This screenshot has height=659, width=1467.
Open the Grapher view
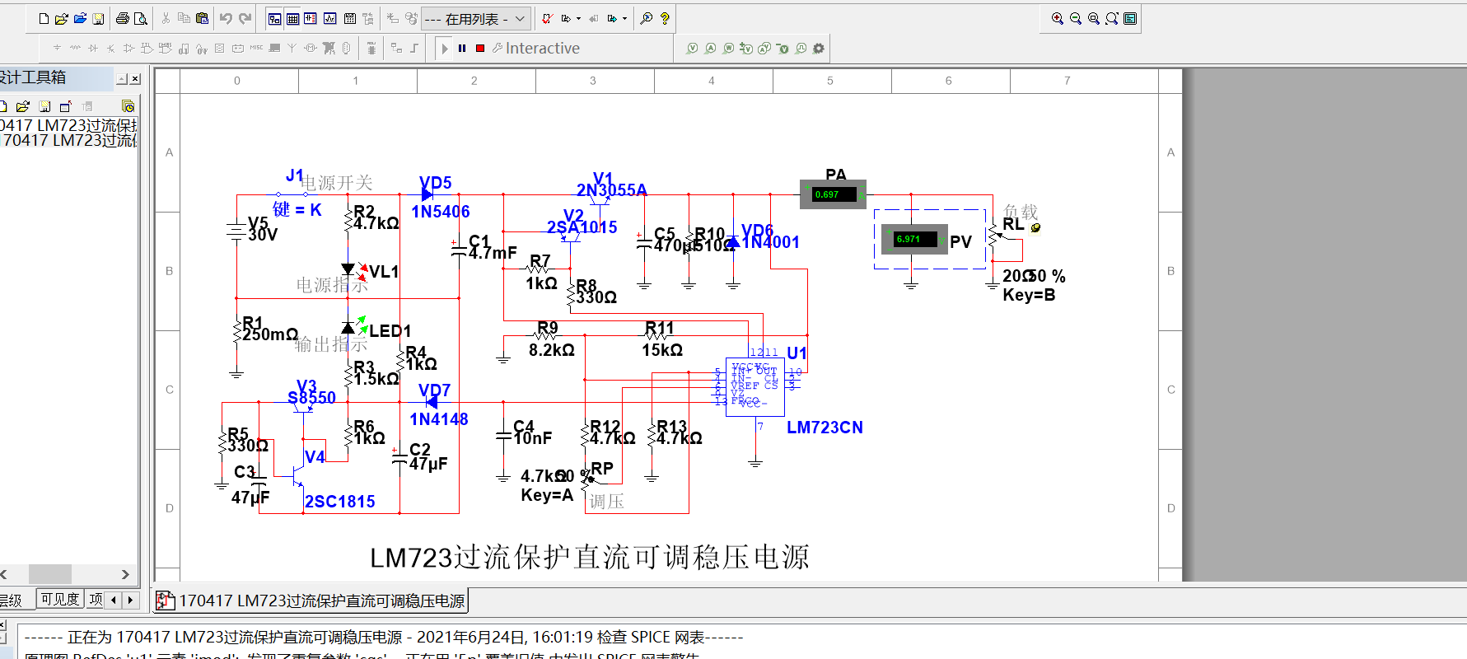[x=329, y=18]
